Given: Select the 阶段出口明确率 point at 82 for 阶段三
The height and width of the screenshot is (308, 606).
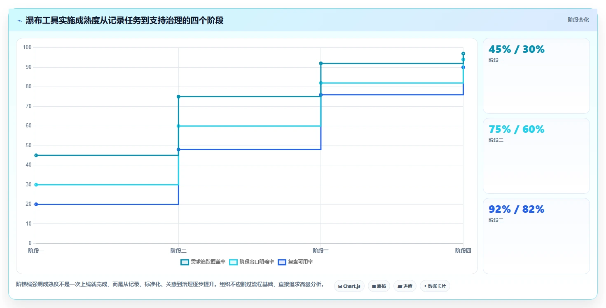Looking at the screenshot, I should (321, 83).
